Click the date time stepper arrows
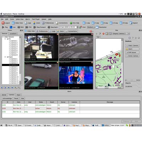 click(78, 27)
